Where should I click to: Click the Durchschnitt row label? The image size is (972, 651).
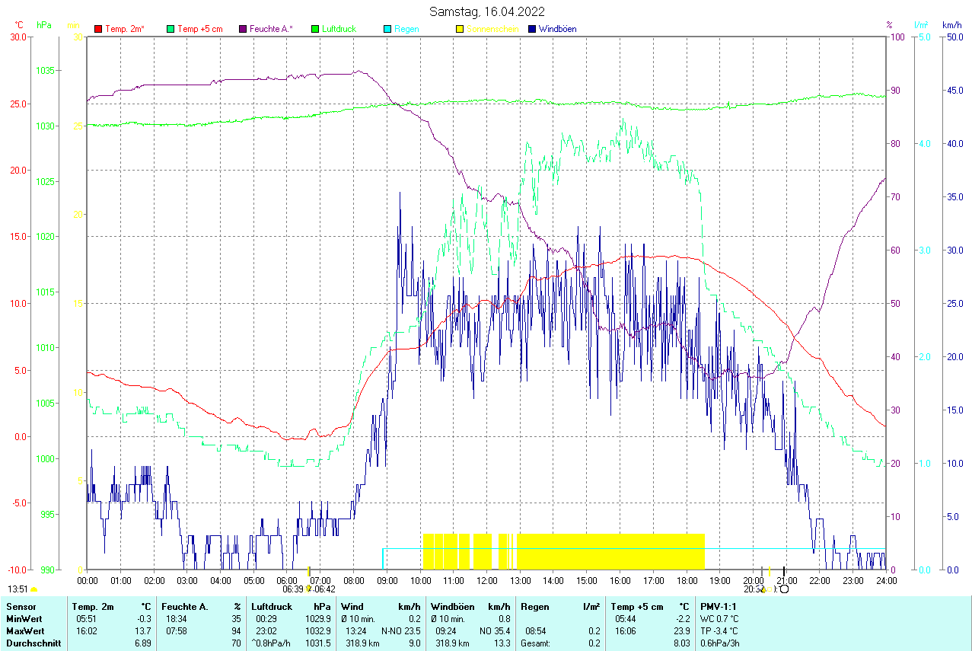tap(33, 644)
